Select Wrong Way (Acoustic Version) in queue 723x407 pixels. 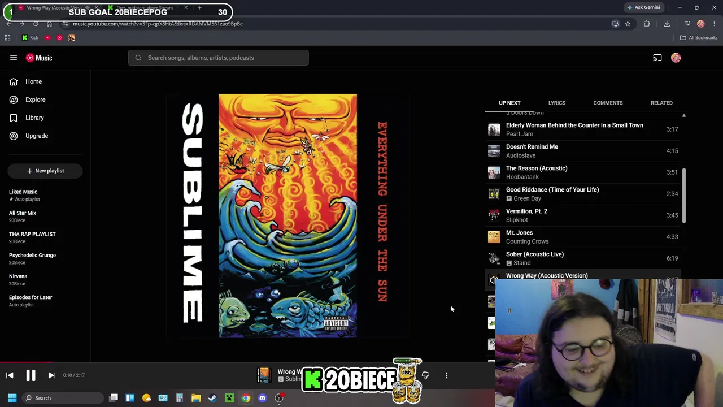click(547, 275)
